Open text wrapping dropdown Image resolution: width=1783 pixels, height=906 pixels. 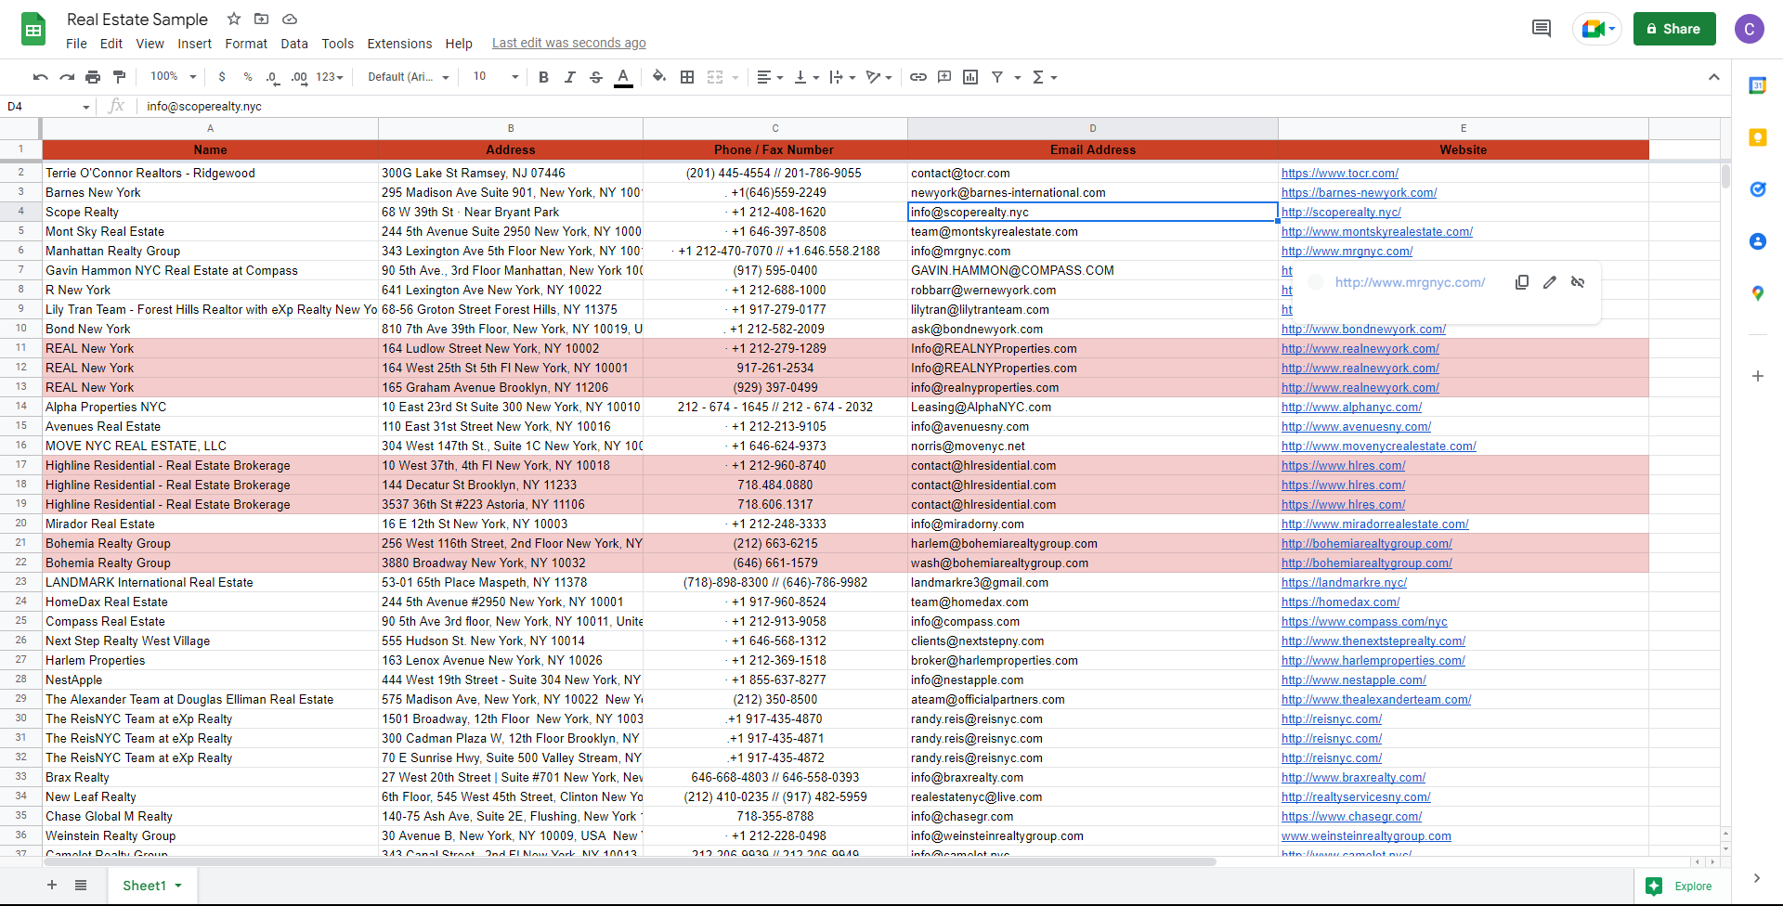click(842, 77)
